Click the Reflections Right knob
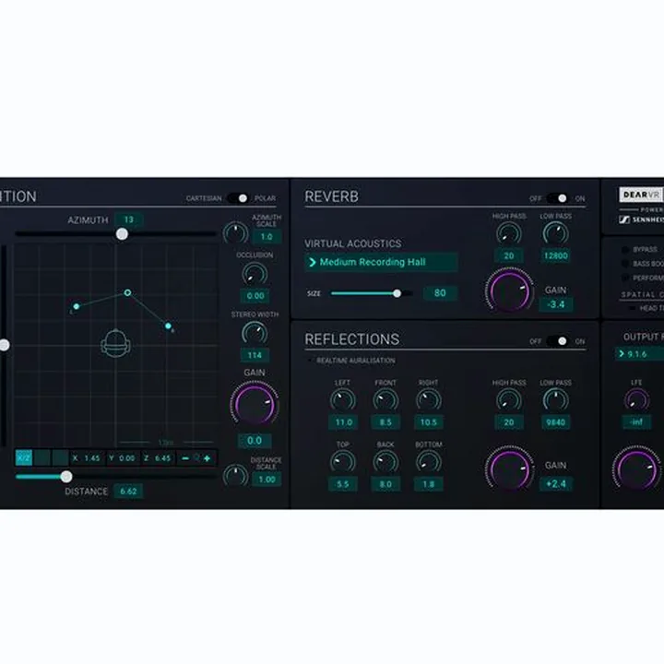The width and height of the screenshot is (664, 664). (x=429, y=399)
